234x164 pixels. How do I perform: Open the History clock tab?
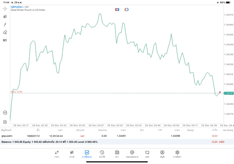[102, 154]
